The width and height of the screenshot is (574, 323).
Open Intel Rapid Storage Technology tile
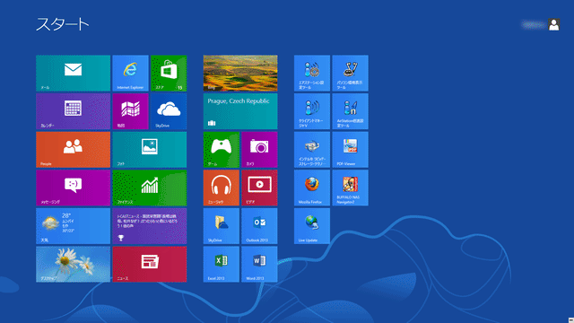click(312, 150)
